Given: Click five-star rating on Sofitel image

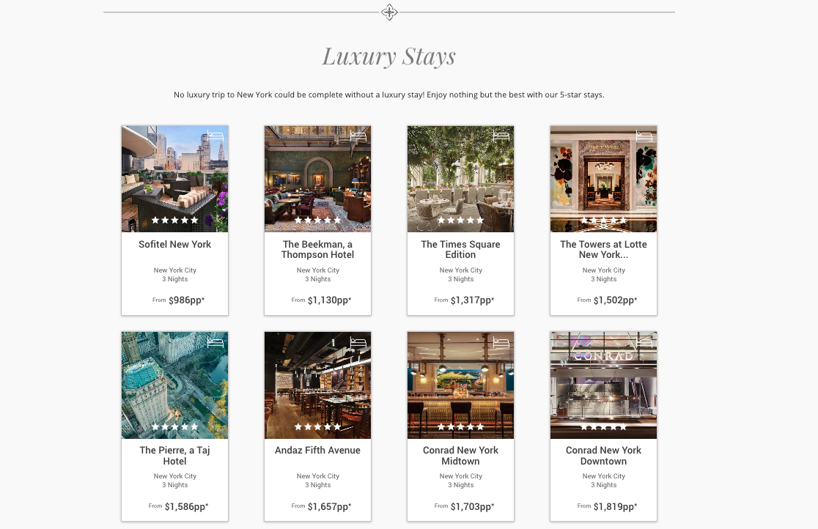Looking at the screenshot, I should pyautogui.click(x=174, y=220).
